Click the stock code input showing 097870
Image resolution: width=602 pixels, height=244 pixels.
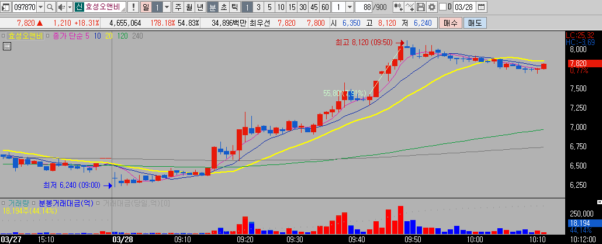coord(25,7)
